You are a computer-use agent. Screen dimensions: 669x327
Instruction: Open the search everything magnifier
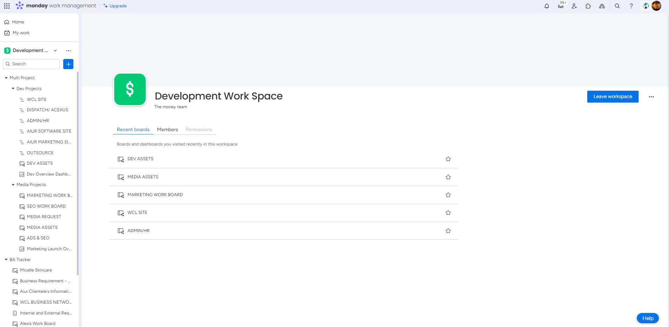pyautogui.click(x=617, y=6)
